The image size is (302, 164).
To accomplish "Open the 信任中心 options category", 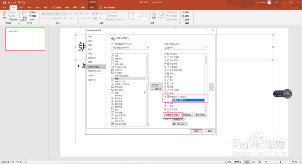I will 96,80.
